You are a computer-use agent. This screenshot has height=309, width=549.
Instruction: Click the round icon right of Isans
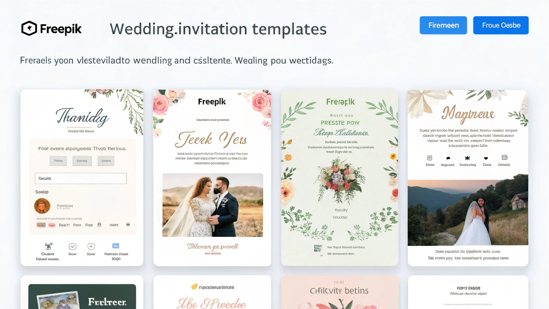click(x=128, y=225)
